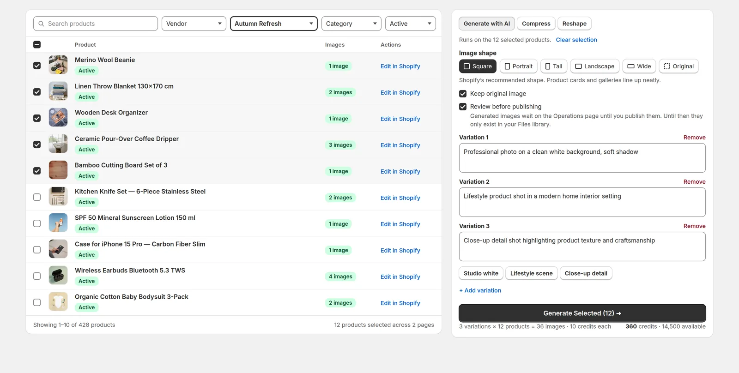This screenshot has height=373, width=739.
Task: Open the Autumn Refresh collection dropdown
Action: point(274,24)
